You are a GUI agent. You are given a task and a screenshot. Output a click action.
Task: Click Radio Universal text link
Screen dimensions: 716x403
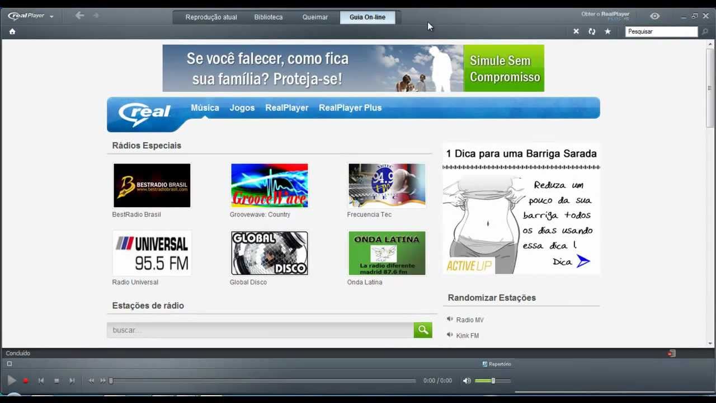[135, 282]
